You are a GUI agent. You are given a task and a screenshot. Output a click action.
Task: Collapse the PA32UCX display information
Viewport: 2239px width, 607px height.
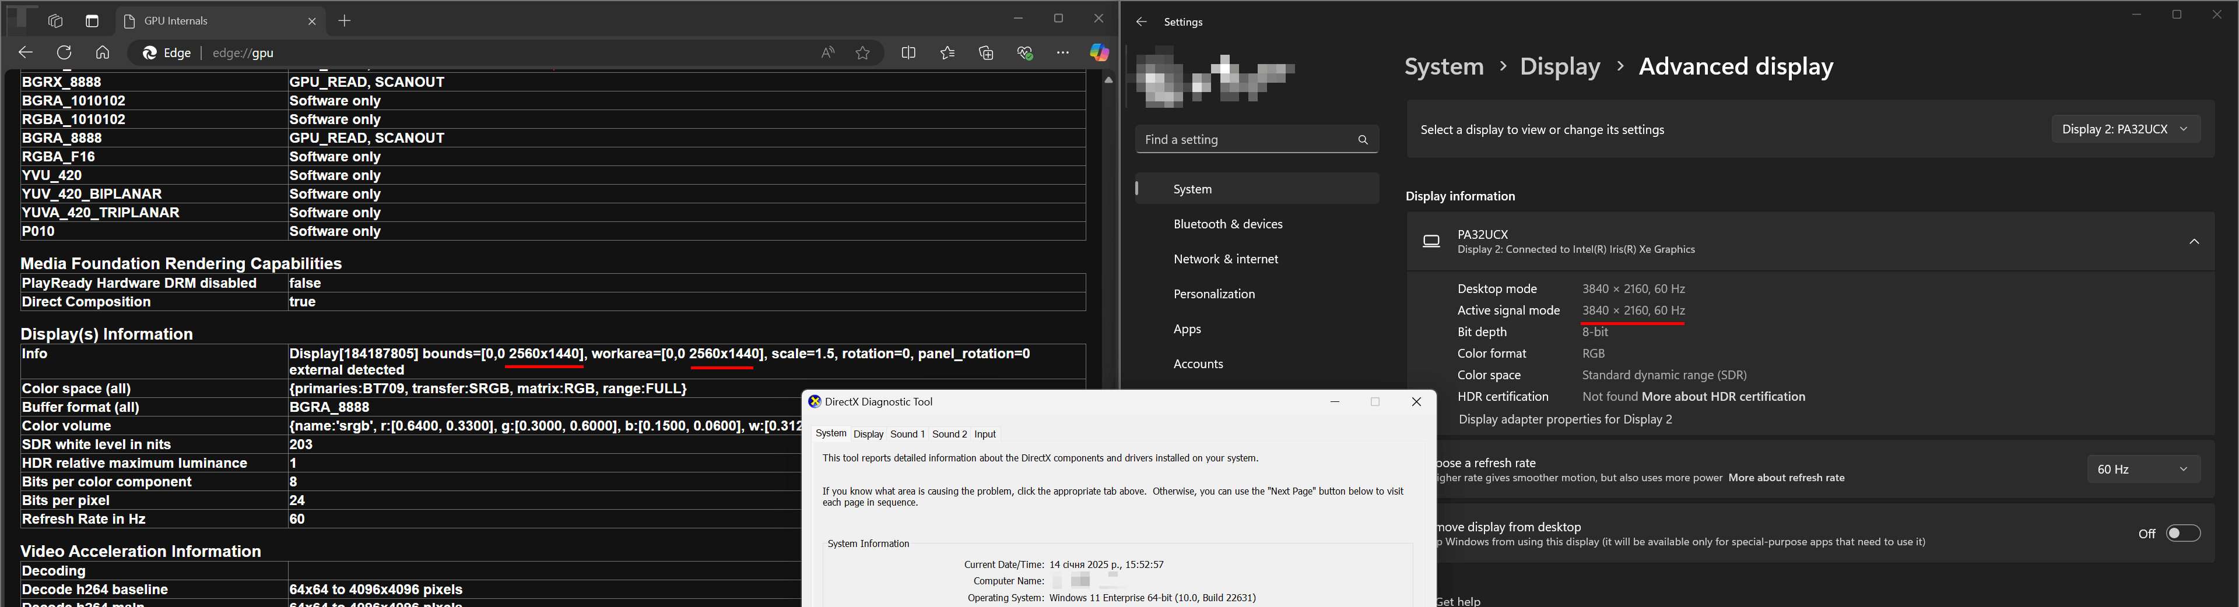(x=2194, y=241)
